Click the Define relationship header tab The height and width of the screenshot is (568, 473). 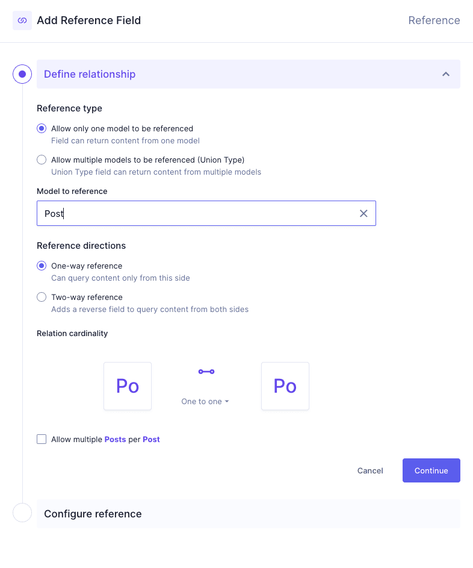[x=90, y=74]
